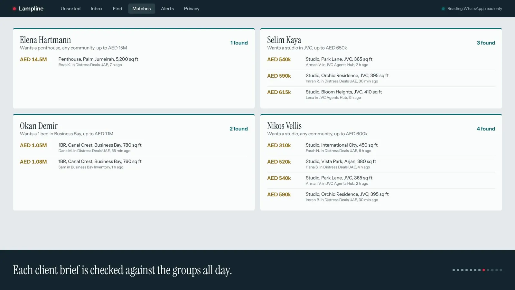Click the AED 310k price
This screenshot has height=290, width=515.
[279, 146]
